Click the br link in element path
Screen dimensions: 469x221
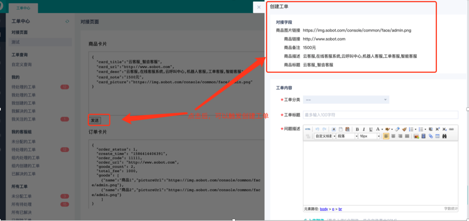coord(340,209)
